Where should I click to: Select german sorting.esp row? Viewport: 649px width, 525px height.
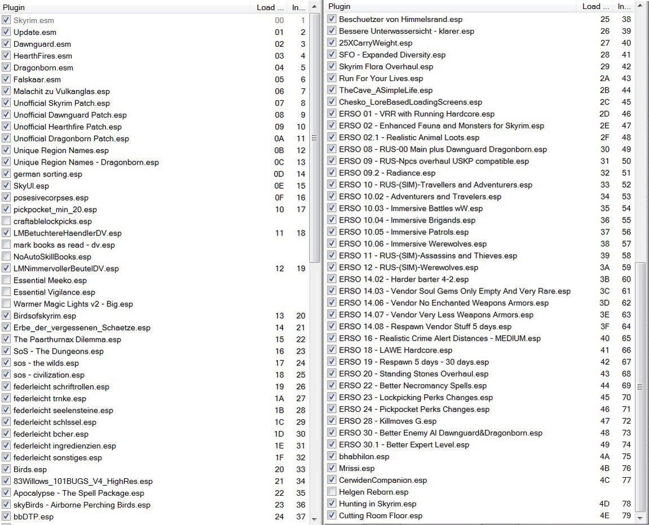[154, 173]
